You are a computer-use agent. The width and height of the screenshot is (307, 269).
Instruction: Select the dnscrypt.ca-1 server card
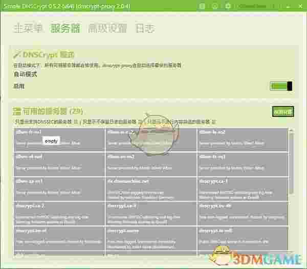pyautogui.click(x=243, y=189)
